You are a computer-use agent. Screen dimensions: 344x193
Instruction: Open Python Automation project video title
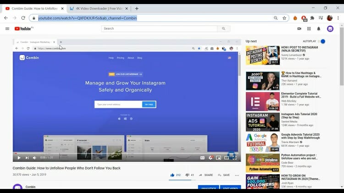[x=300, y=157]
